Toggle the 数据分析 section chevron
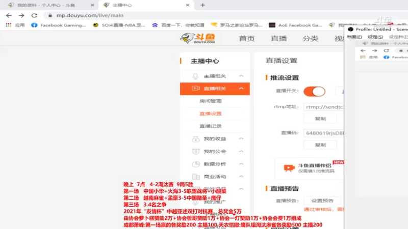 tap(241, 164)
